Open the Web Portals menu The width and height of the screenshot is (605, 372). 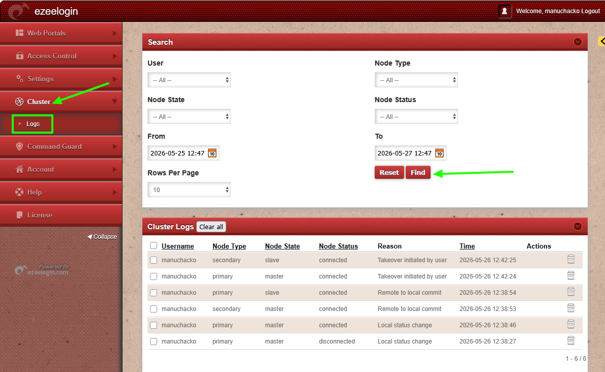pyautogui.click(x=61, y=33)
